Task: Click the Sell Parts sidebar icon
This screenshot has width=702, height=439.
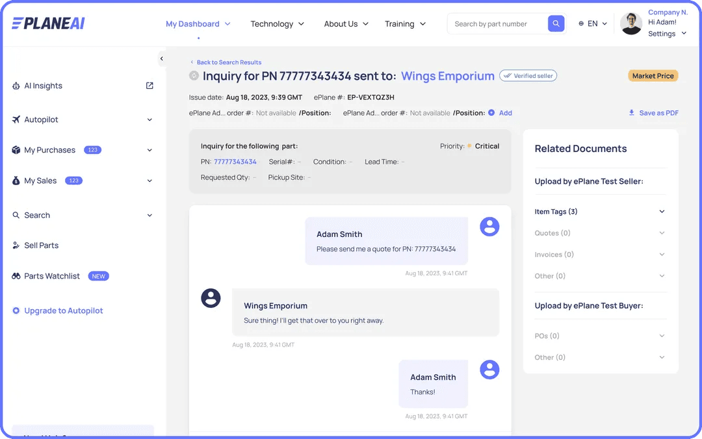Action: click(16, 245)
